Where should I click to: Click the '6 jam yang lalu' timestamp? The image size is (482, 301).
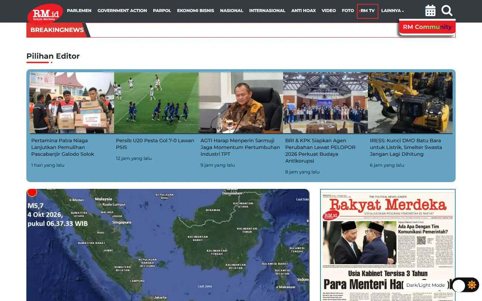click(387, 165)
